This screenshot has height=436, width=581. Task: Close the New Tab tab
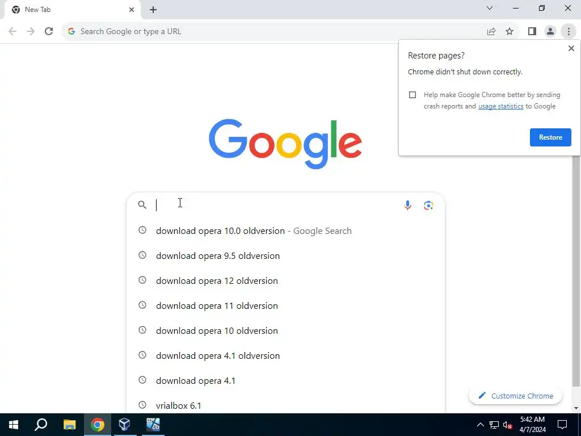[x=132, y=10]
